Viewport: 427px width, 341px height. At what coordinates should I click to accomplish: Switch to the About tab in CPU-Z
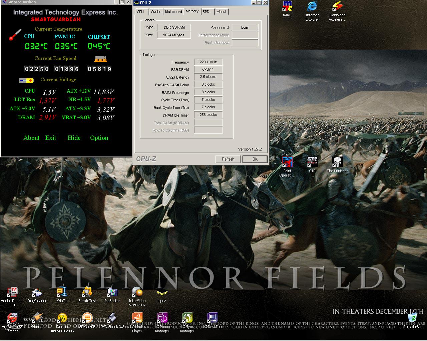pos(221,12)
